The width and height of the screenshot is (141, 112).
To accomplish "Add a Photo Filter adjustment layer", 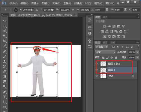I will (116, 31).
